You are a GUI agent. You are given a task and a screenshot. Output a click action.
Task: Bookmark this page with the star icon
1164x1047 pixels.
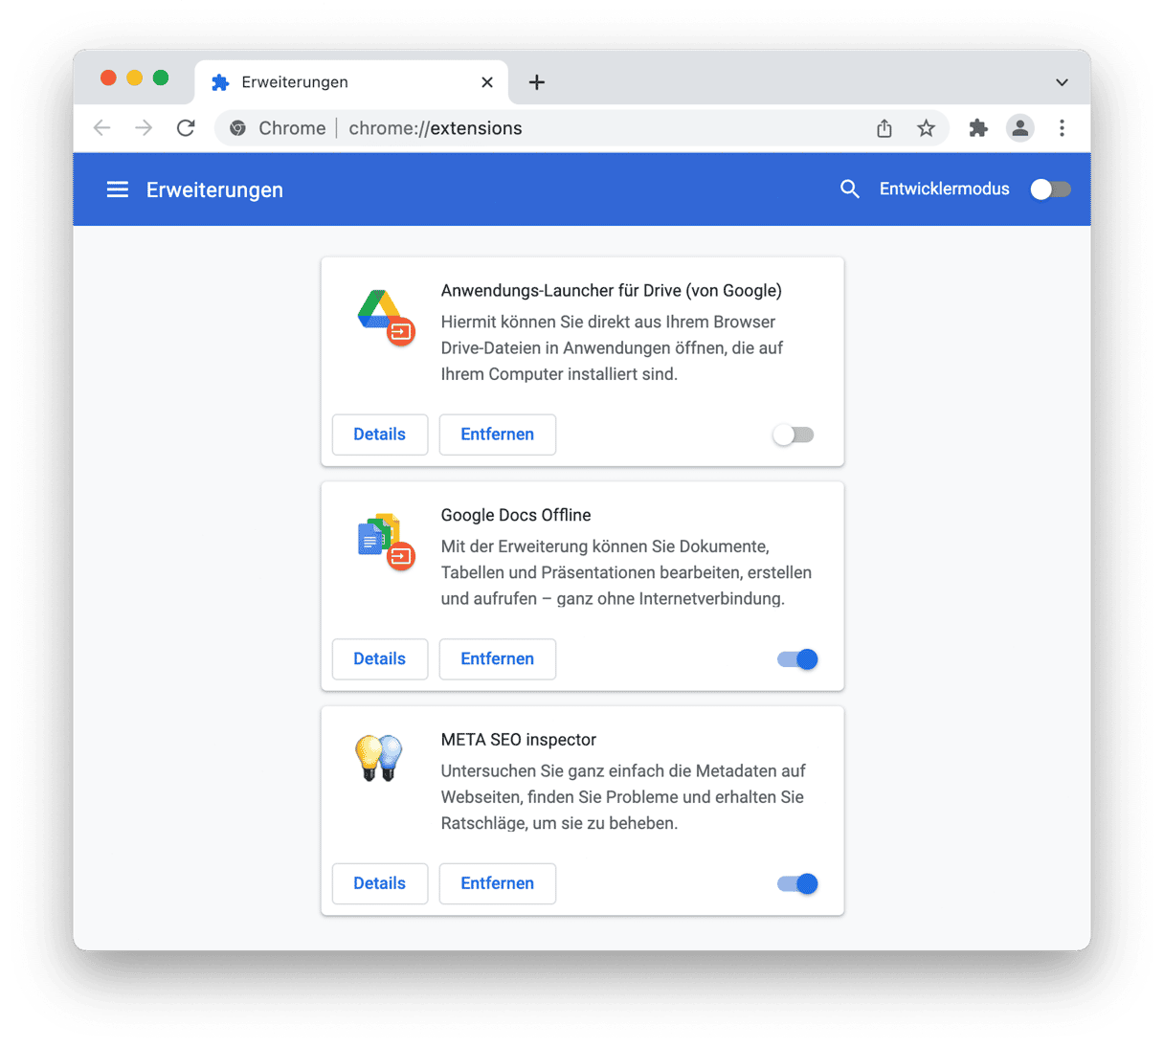pyautogui.click(x=926, y=128)
